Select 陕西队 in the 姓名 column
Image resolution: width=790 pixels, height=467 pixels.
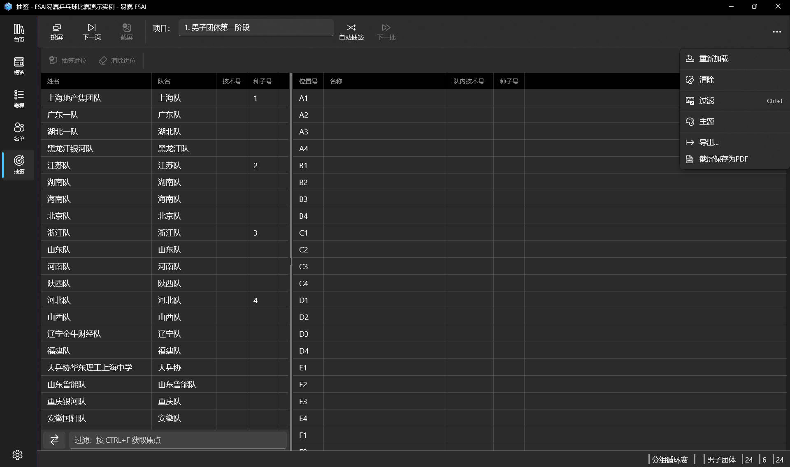96,283
